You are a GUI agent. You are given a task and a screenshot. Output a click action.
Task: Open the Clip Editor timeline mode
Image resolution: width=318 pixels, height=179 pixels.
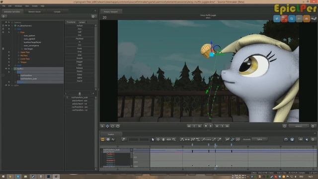click(x=103, y=139)
